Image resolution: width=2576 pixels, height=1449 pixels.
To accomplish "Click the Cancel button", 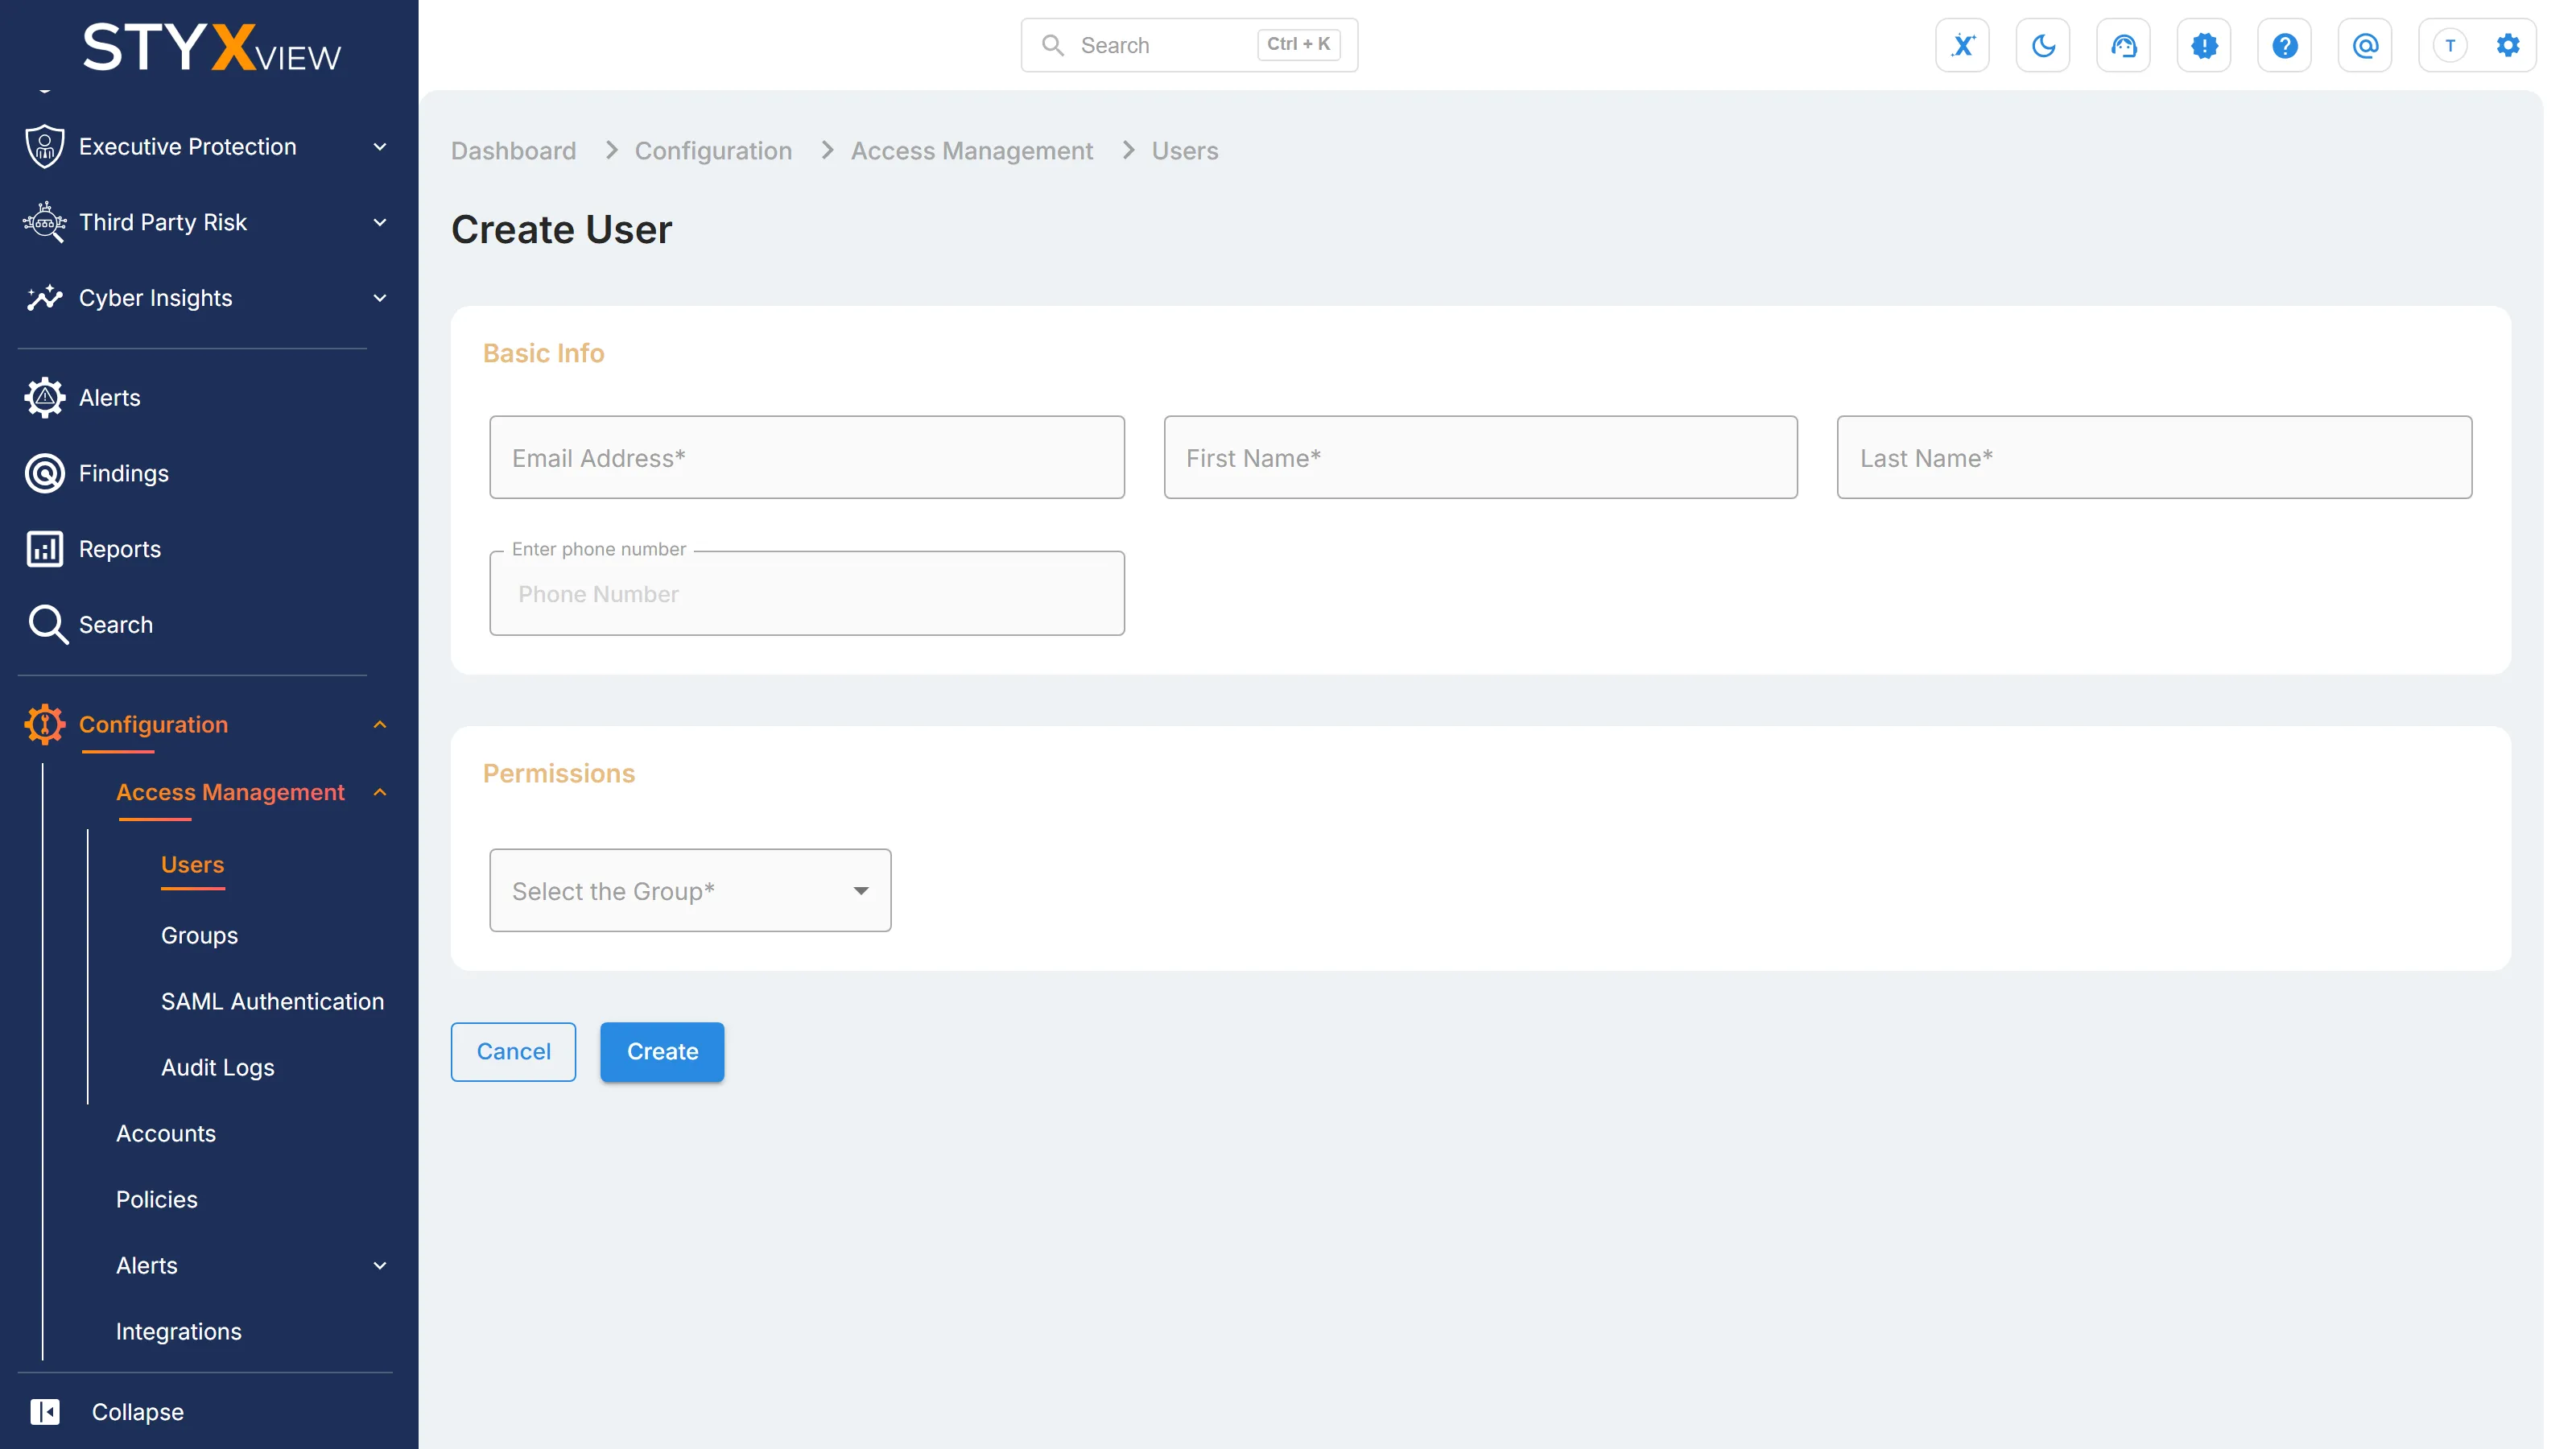I will coord(513,1051).
